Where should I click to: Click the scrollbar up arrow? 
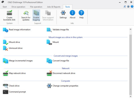point(131,29)
